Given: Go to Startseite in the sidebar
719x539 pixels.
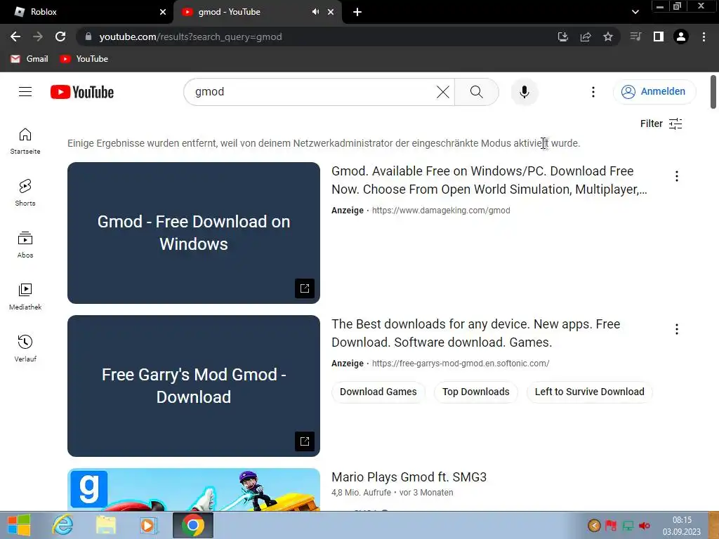Looking at the screenshot, I should coord(25,141).
